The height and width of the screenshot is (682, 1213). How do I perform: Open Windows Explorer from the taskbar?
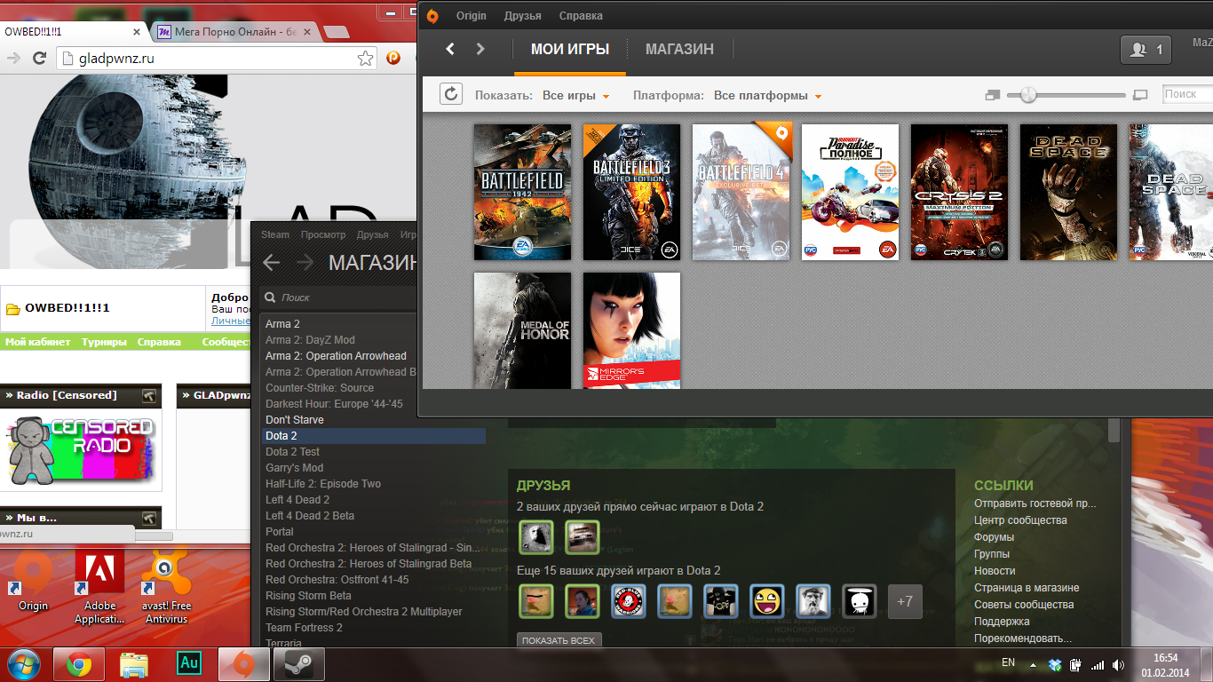click(134, 663)
